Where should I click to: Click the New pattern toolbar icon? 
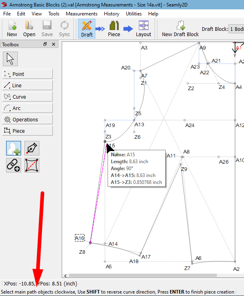[x=12, y=28]
